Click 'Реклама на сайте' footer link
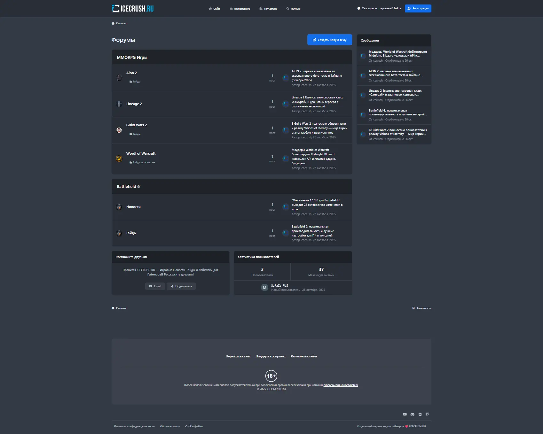 pyautogui.click(x=304, y=356)
